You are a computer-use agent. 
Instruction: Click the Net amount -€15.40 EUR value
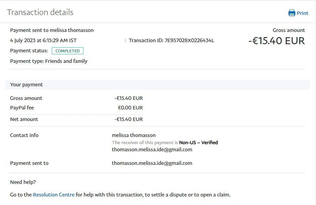(x=129, y=119)
